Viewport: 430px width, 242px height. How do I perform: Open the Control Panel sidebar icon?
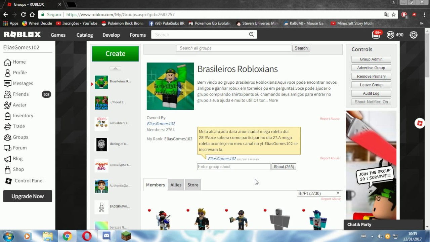click(8, 181)
